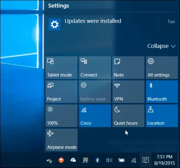Click the battery tray icon
This screenshot has width=180, height=168.
pyautogui.click(x=122, y=160)
